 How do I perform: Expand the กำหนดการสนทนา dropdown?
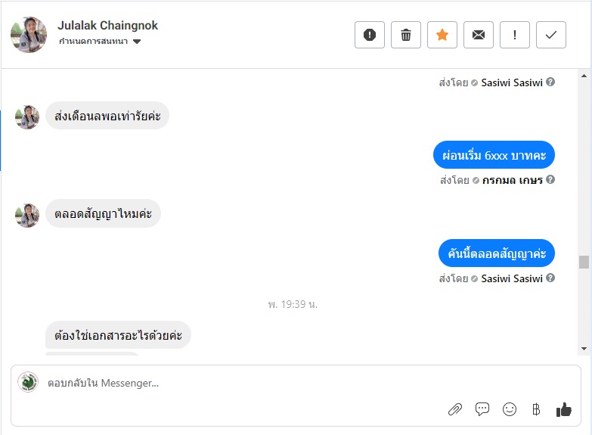coord(137,42)
